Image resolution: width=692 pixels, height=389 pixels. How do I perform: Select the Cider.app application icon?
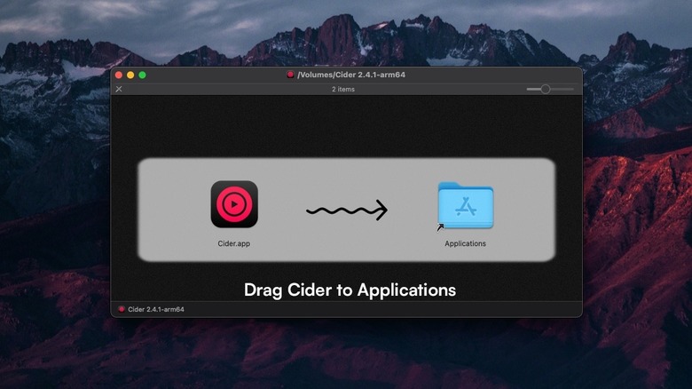point(234,204)
